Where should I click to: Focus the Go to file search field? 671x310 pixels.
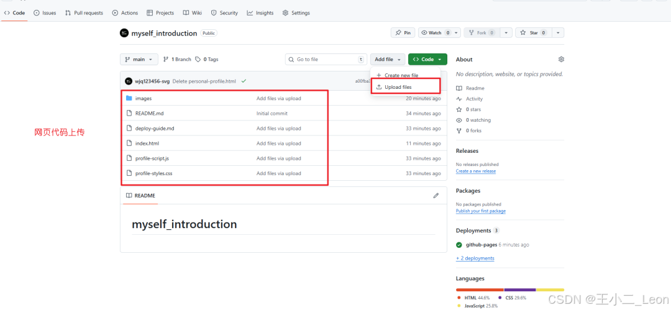tap(327, 60)
